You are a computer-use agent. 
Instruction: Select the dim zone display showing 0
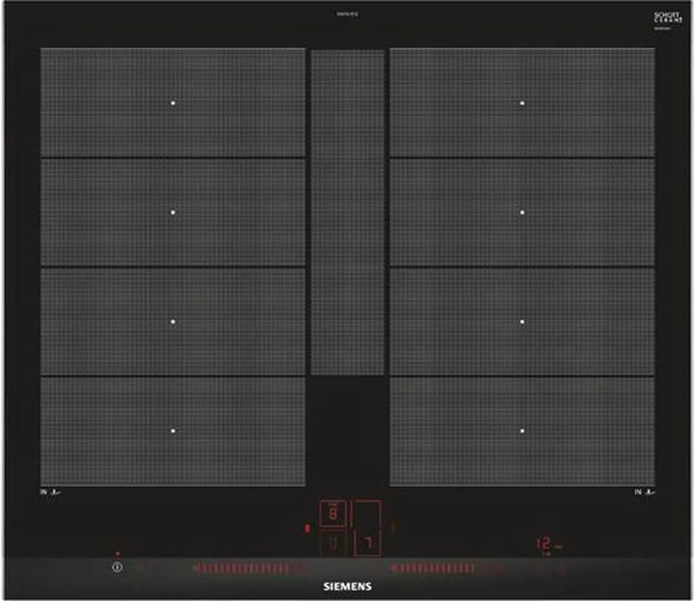(x=333, y=543)
